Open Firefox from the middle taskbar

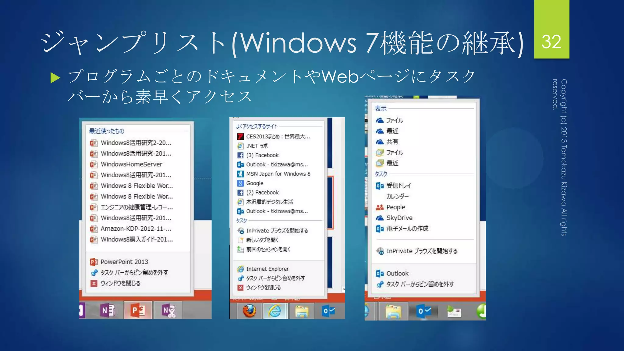(x=249, y=311)
